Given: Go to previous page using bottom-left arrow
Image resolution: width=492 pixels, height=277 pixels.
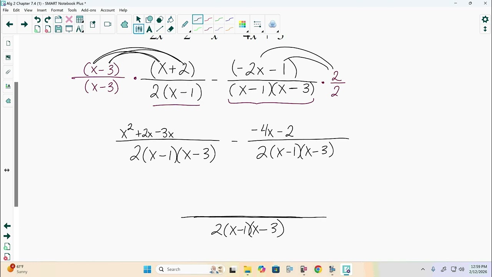Looking at the screenshot, I should 7,226.
